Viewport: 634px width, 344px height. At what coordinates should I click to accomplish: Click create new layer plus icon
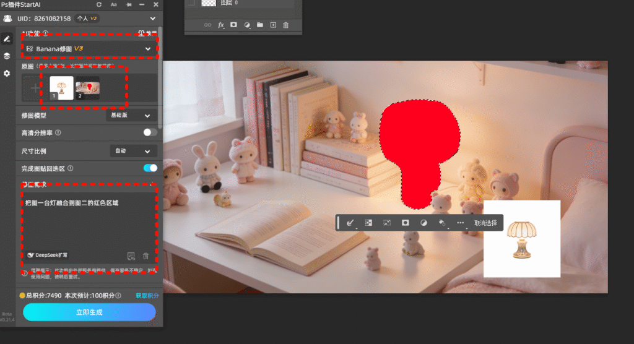click(272, 25)
